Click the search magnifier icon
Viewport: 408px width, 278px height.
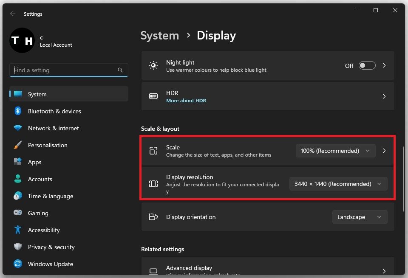(120, 70)
